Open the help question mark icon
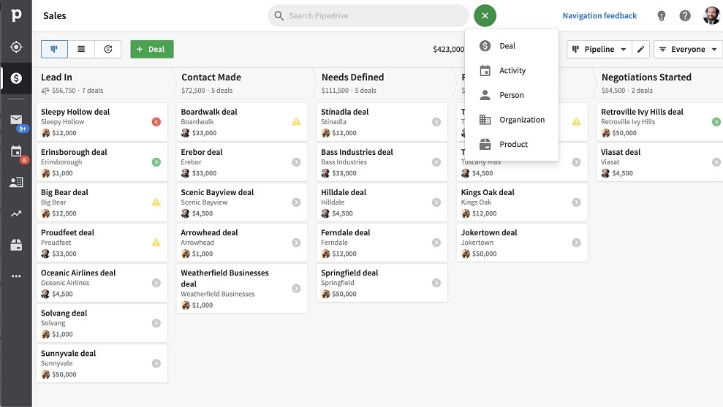723x407 pixels. coord(685,15)
